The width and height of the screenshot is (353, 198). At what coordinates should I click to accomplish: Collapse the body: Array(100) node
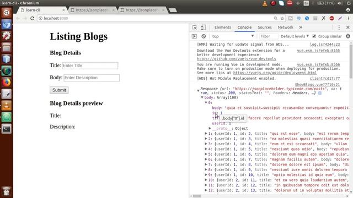202,97
